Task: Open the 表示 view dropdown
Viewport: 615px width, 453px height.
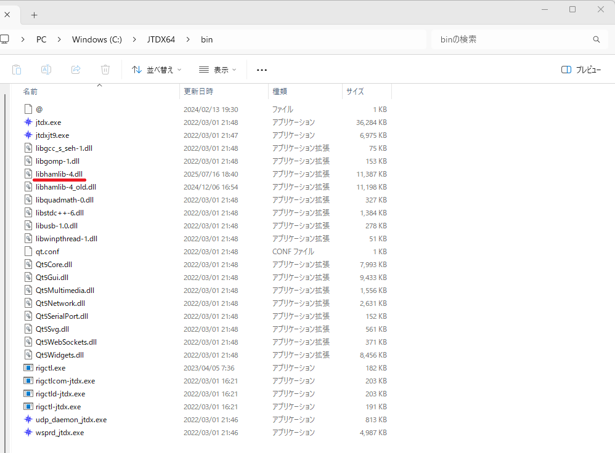Action: coord(218,70)
